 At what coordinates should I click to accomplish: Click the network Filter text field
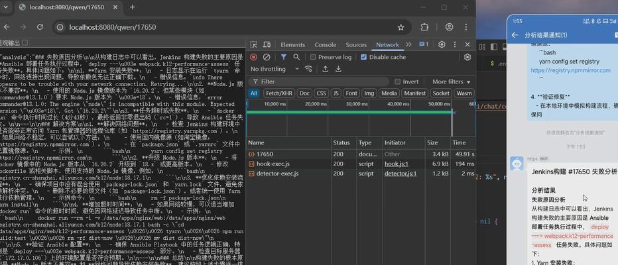pyautogui.click(x=320, y=81)
